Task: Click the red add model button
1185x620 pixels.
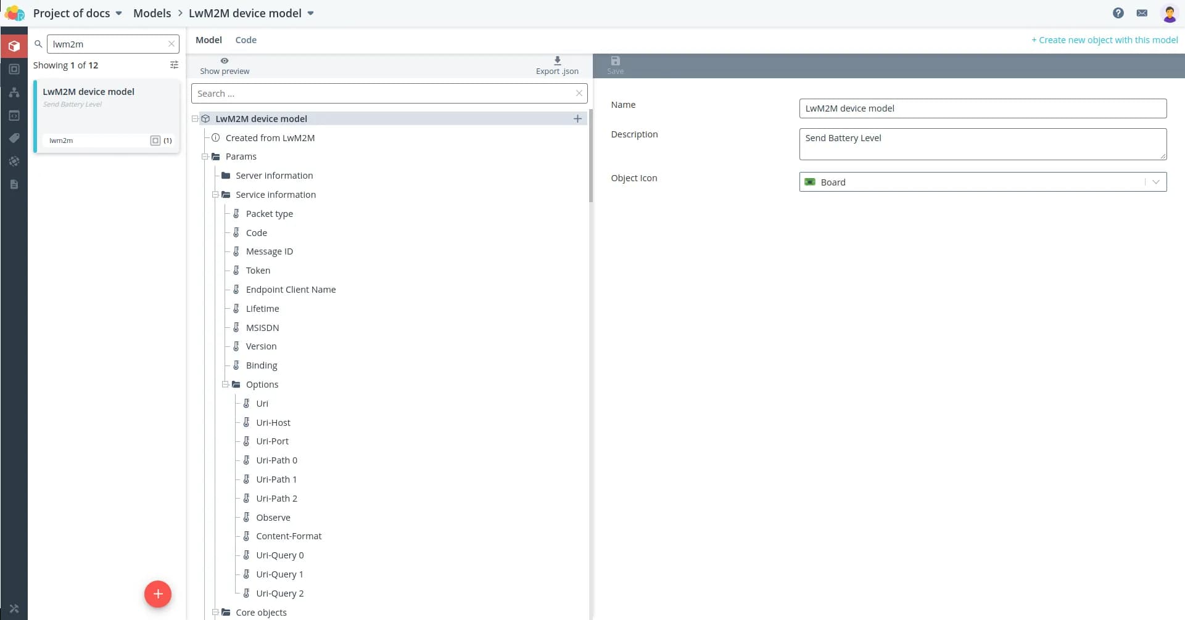Action: coord(158,594)
